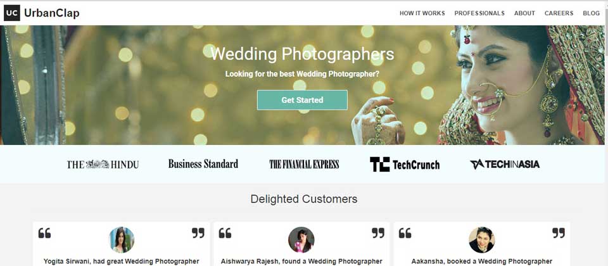Go to the PROFESSIONALS page
Screen dimensions: 608x266
point(479,13)
